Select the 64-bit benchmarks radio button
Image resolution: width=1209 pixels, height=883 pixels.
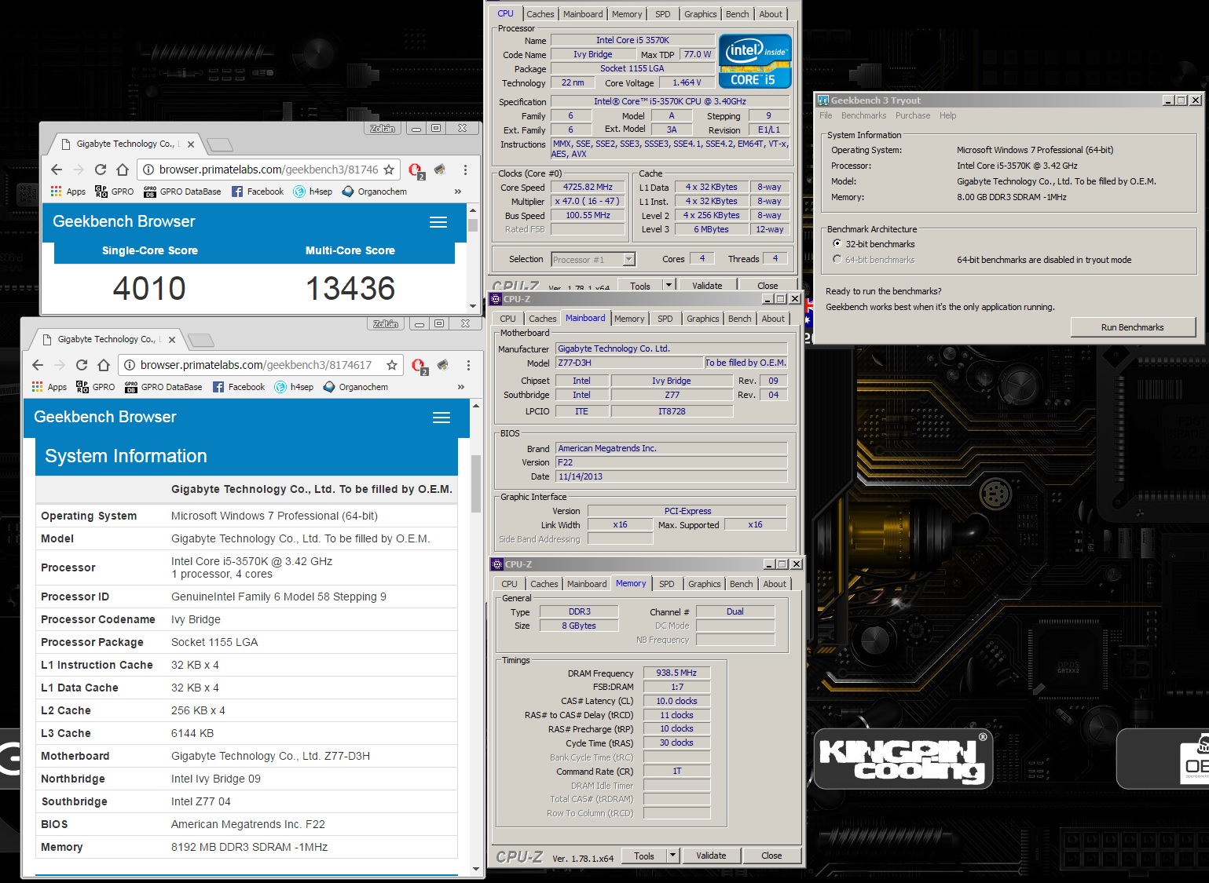[837, 259]
